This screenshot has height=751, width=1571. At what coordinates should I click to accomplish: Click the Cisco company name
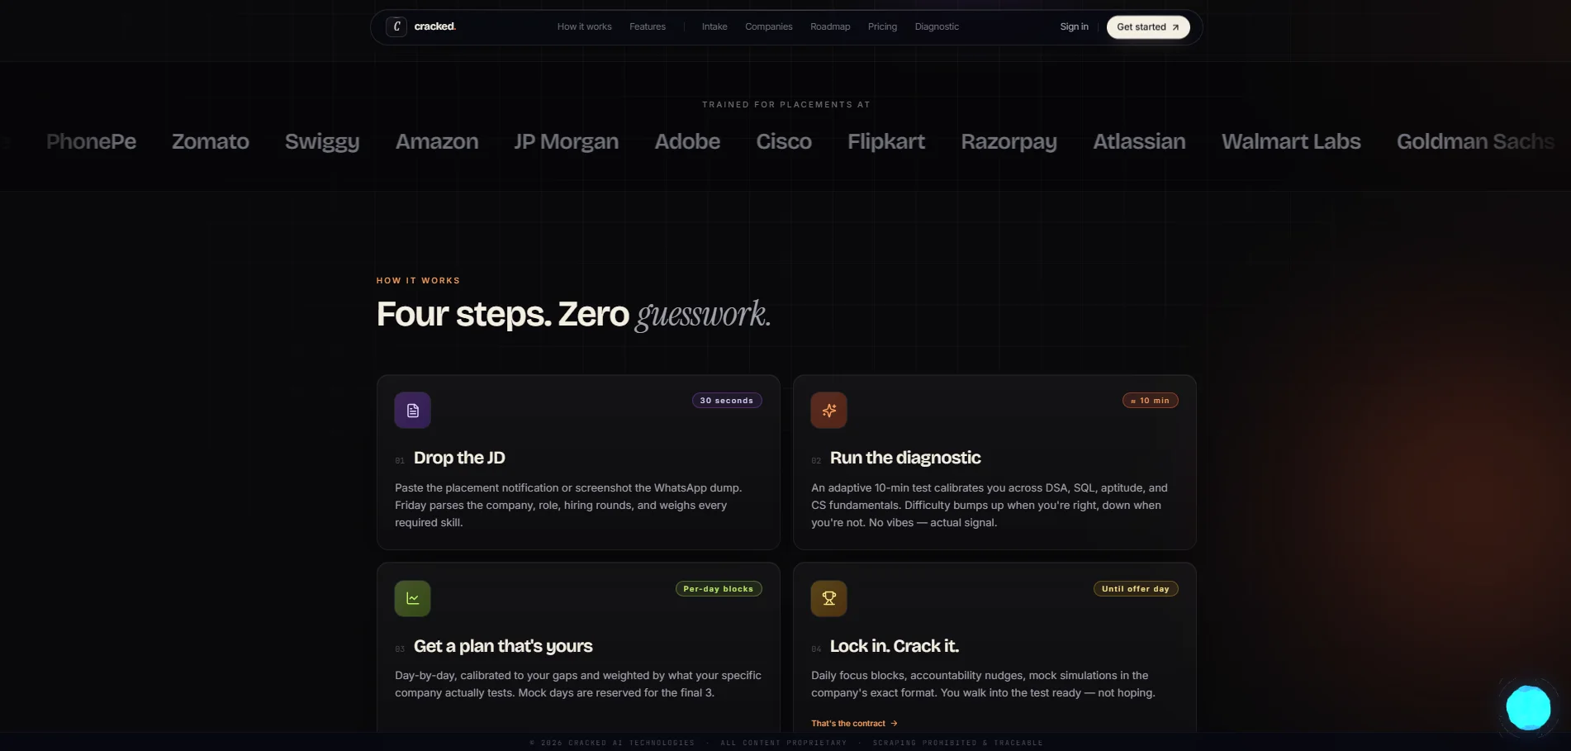[784, 141]
